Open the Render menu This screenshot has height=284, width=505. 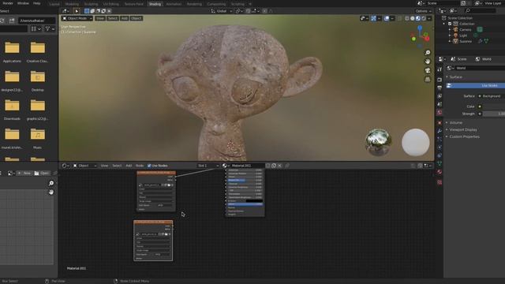click(7, 3)
